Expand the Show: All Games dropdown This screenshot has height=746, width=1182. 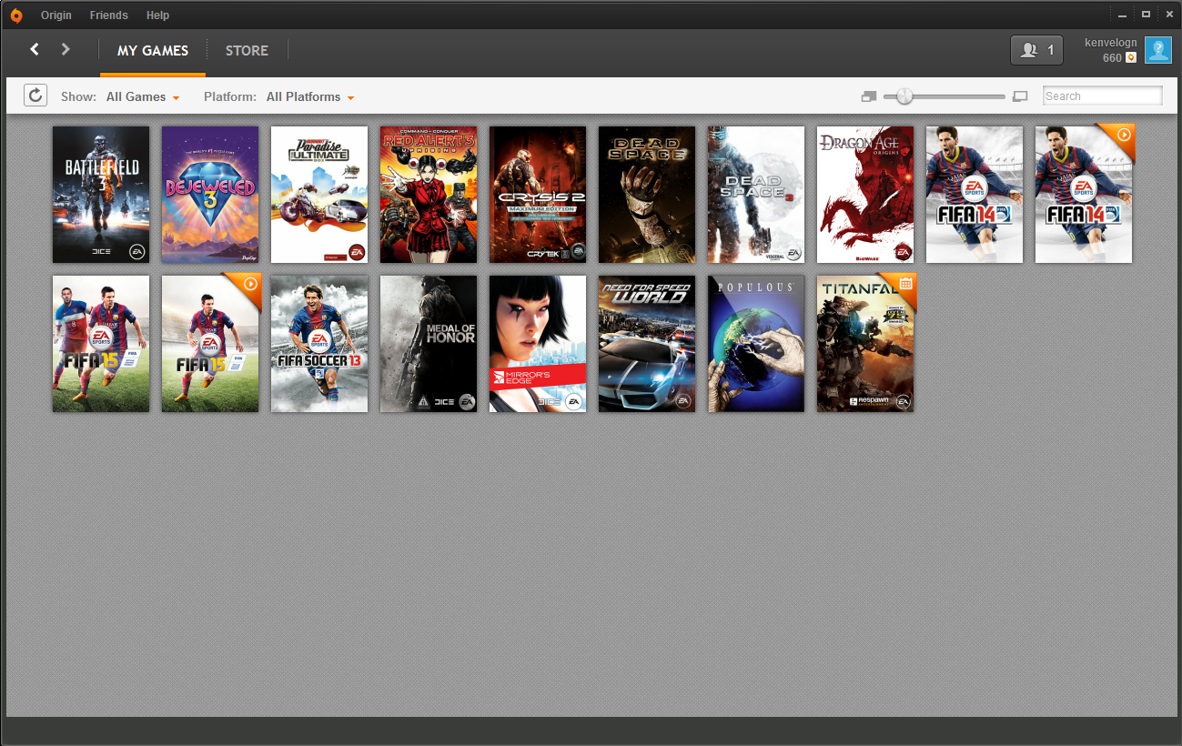click(x=143, y=96)
